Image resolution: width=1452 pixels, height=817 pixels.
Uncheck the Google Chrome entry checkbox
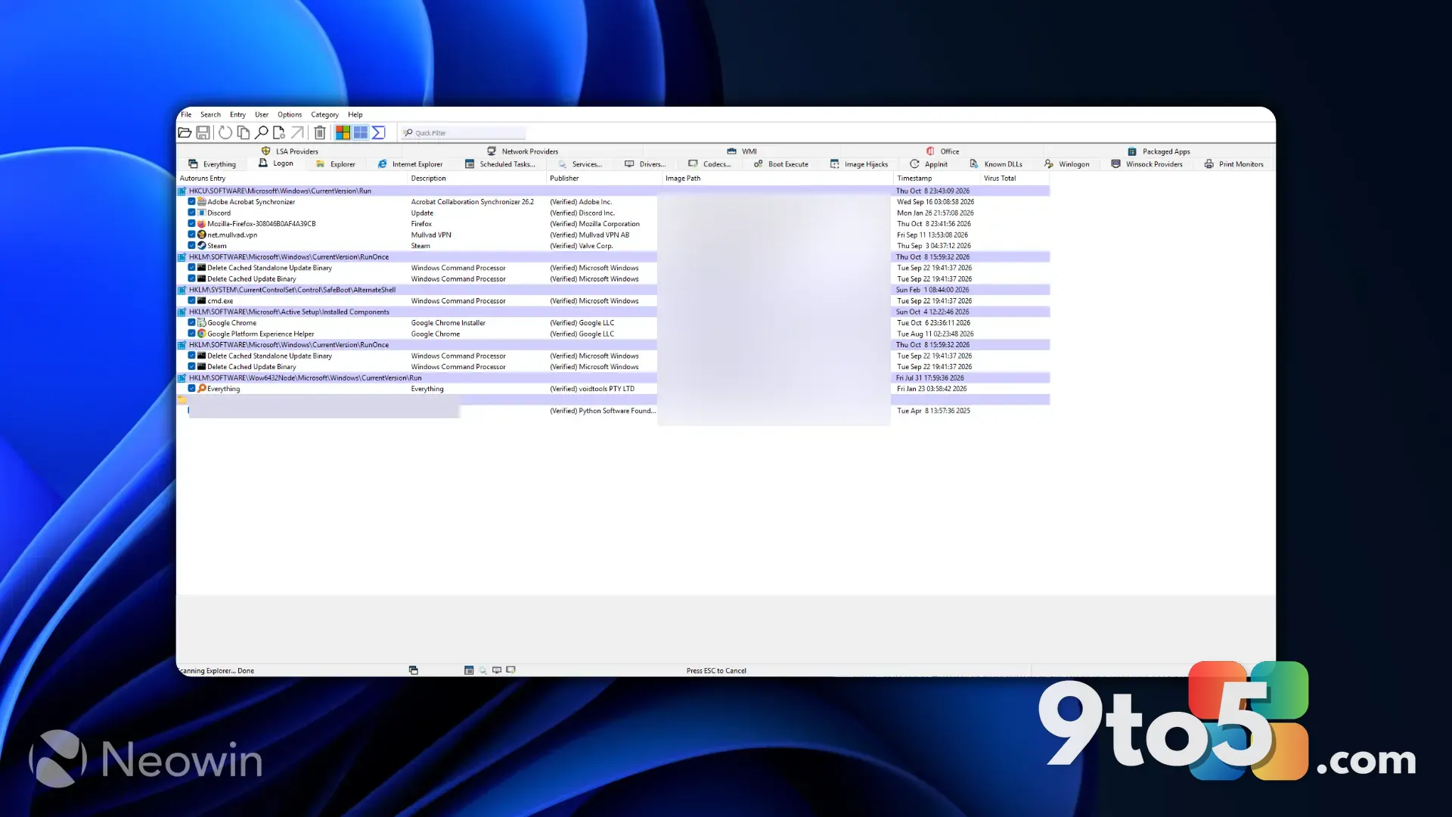(x=191, y=322)
